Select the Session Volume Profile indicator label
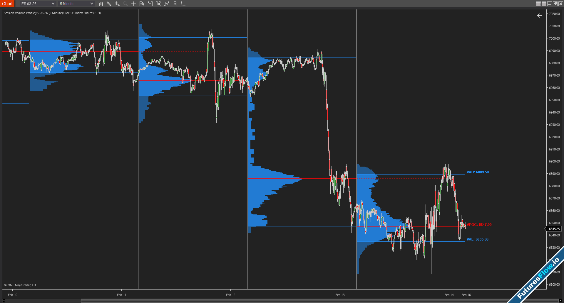The height and width of the screenshot is (303, 564). tap(52, 13)
